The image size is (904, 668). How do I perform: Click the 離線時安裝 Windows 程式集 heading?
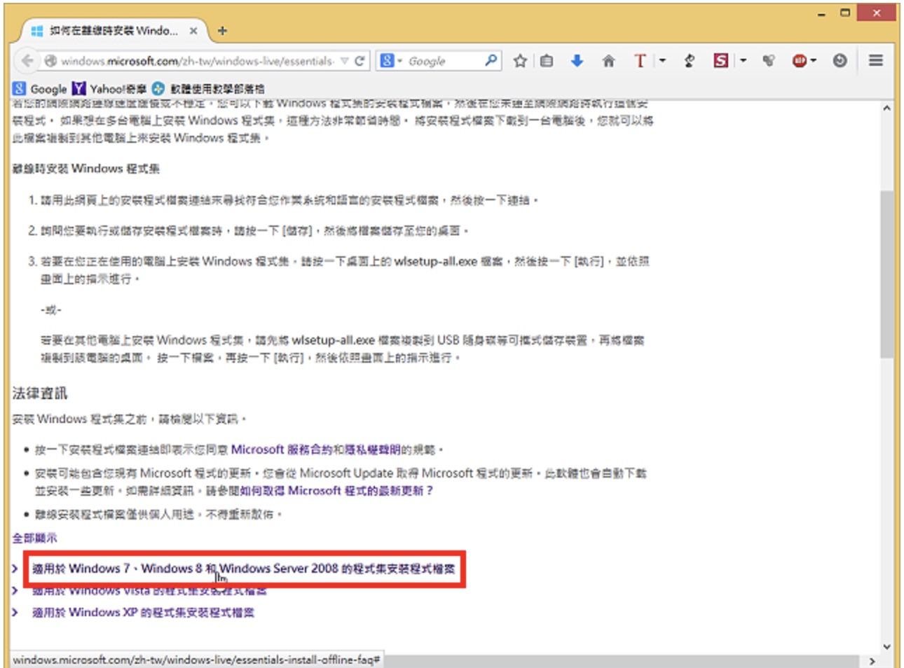[86, 169]
